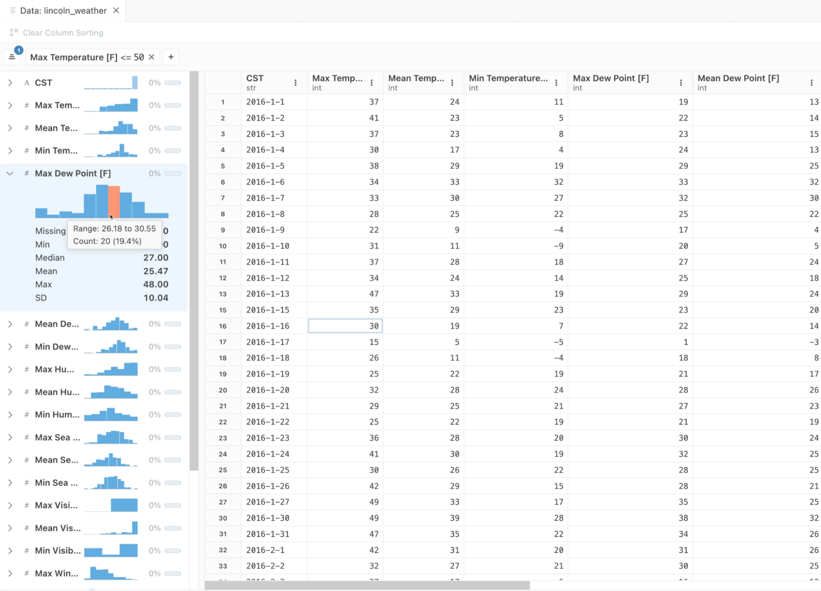Screen dimensions: 821x591
Task: Add a new filter with plus button
Action: click(171, 57)
